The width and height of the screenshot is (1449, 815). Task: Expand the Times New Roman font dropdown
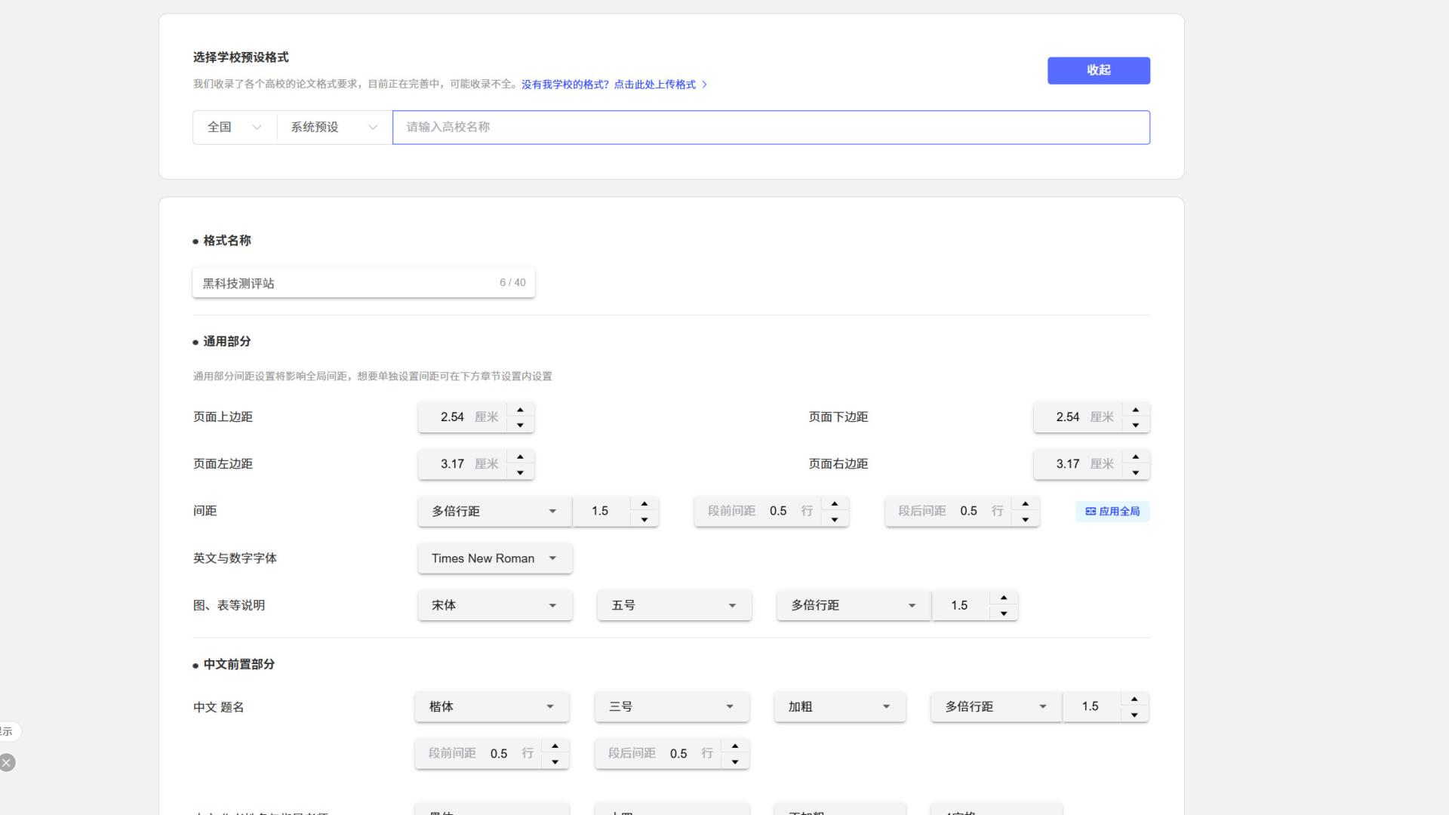494,558
